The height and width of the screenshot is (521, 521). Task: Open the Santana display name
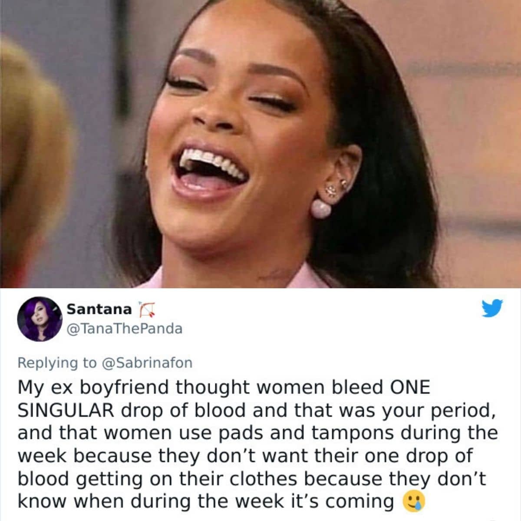99,309
